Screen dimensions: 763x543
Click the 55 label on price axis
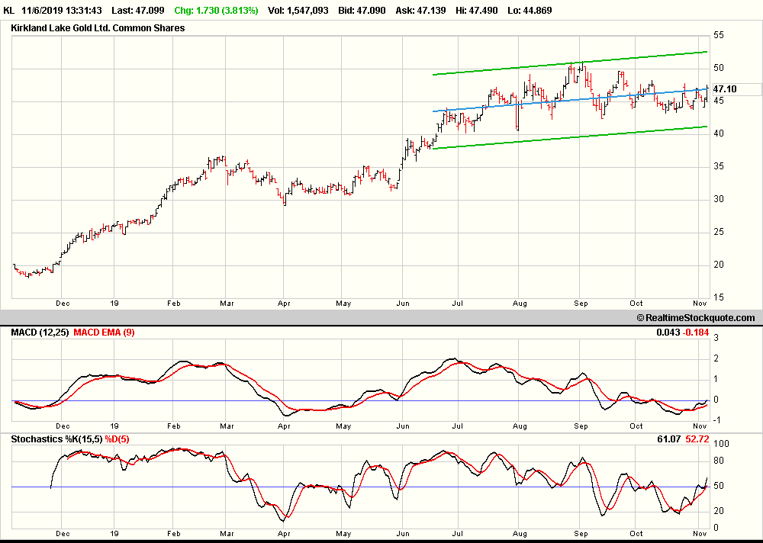tap(718, 35)
